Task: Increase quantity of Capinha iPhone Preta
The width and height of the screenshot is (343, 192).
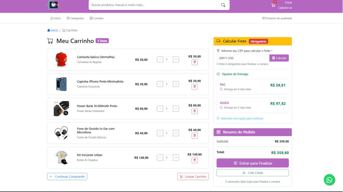Action: click(176, 84)
